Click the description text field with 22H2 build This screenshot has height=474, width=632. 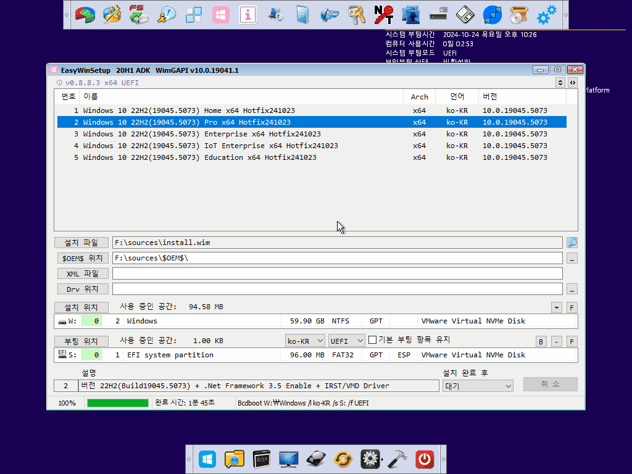click(x=259, y=386)
